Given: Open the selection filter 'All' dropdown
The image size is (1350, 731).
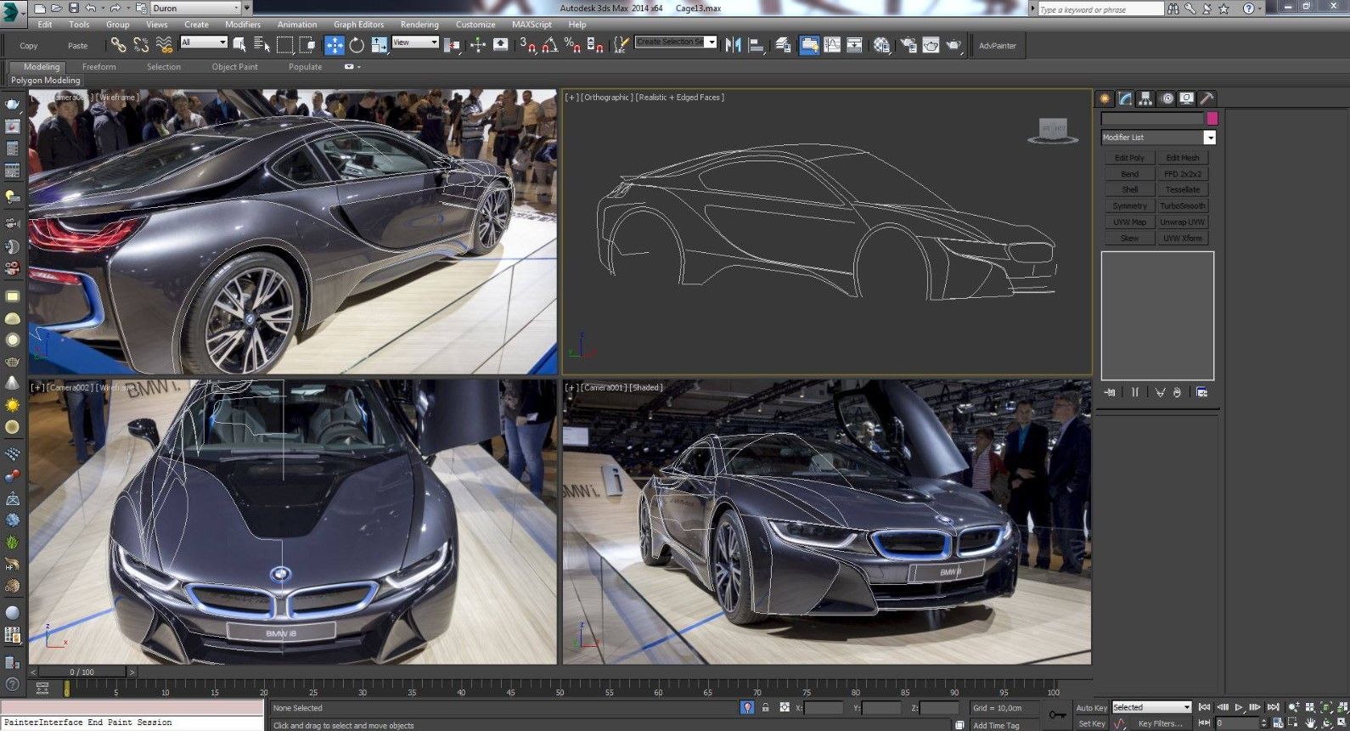Looking at the screenshot, I should pos(204,42).
